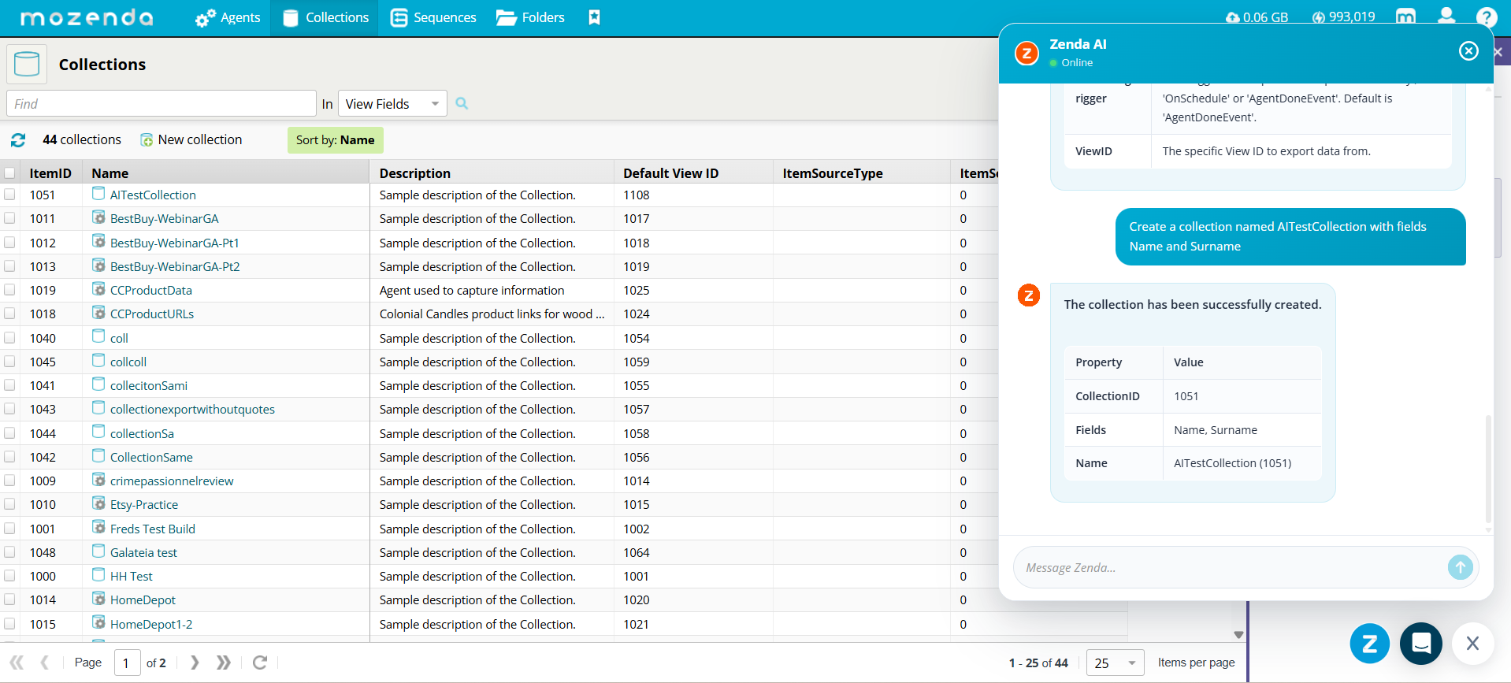Open the collectionexportwithoutquotes collection
The width and height of the screenshot is (1511, 683).
pyautogui.click(x=192, y=409)
